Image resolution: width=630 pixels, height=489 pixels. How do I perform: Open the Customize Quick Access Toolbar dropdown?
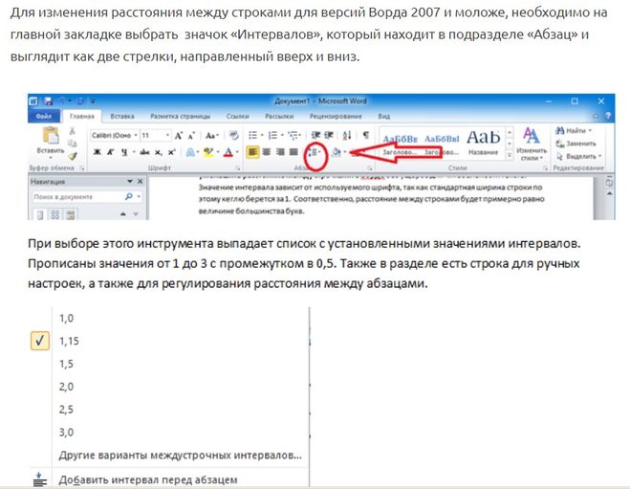93,100
